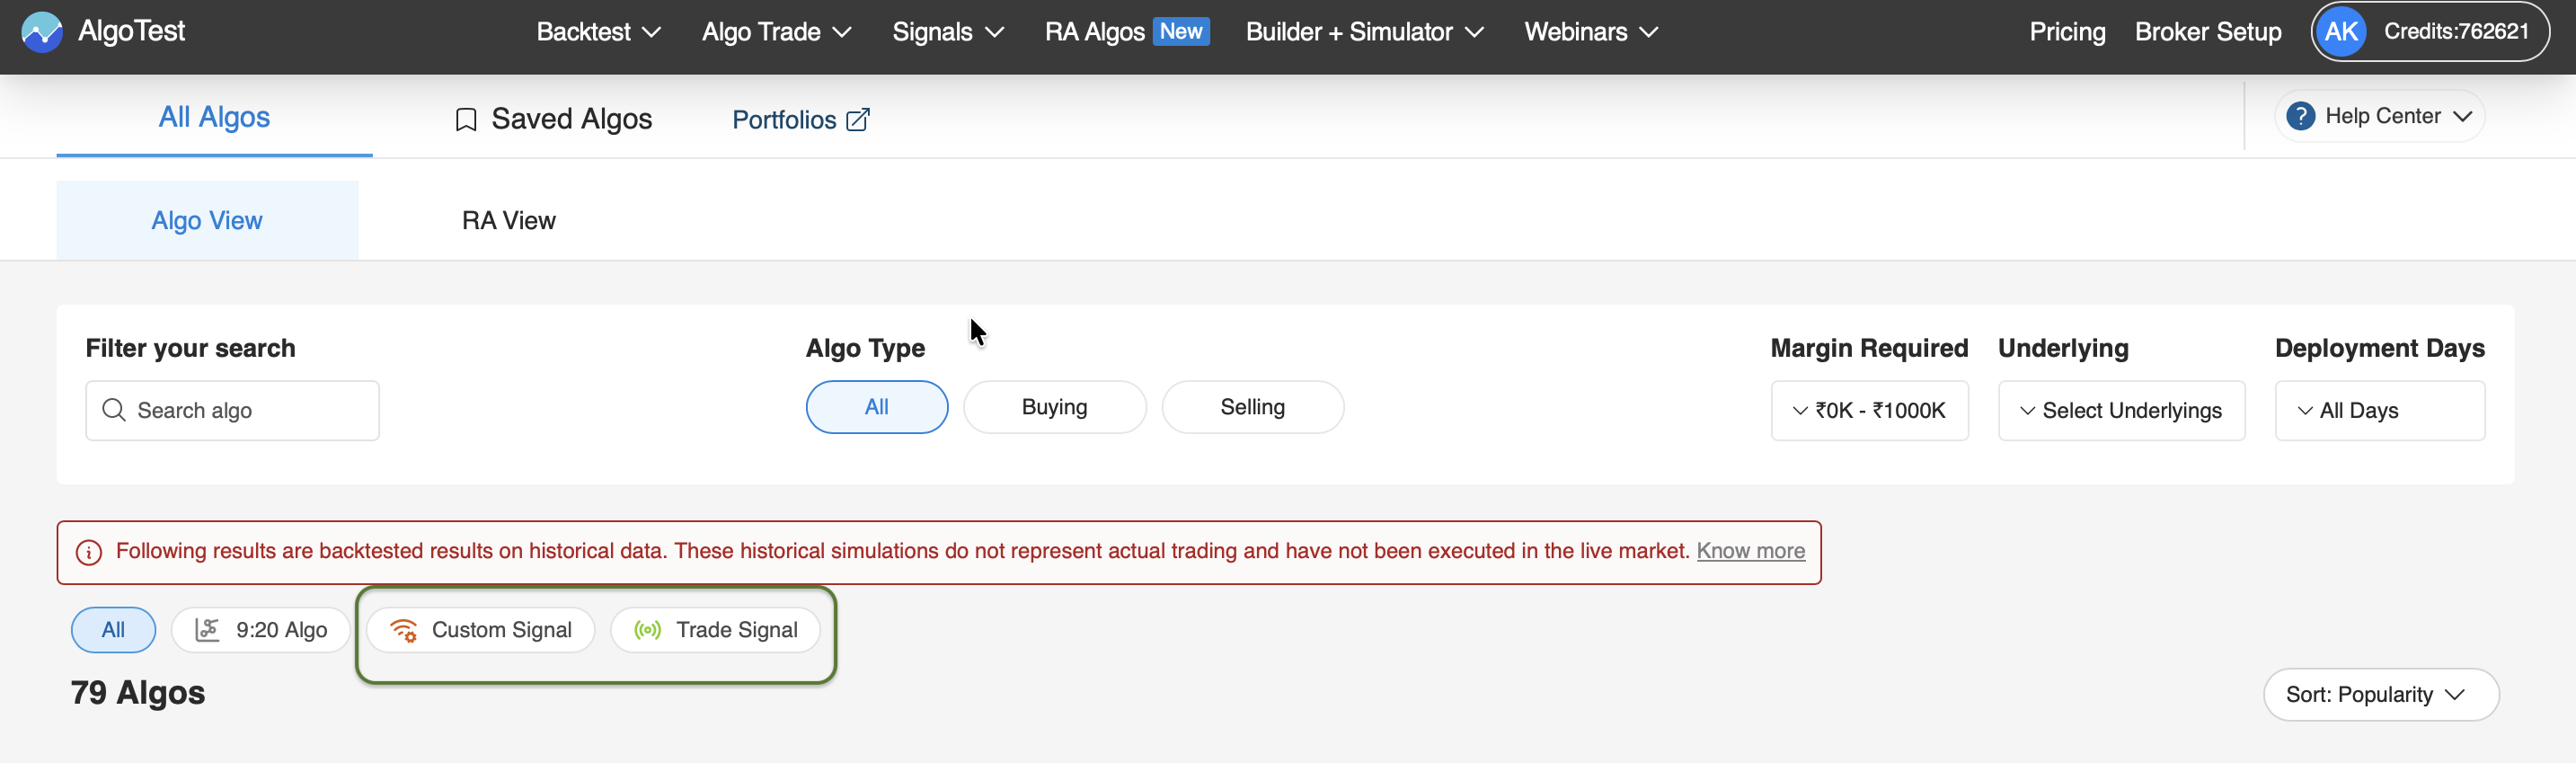Click the Know more link
The height and width of the screenshot is (763, 2576).
[1750, 551]
